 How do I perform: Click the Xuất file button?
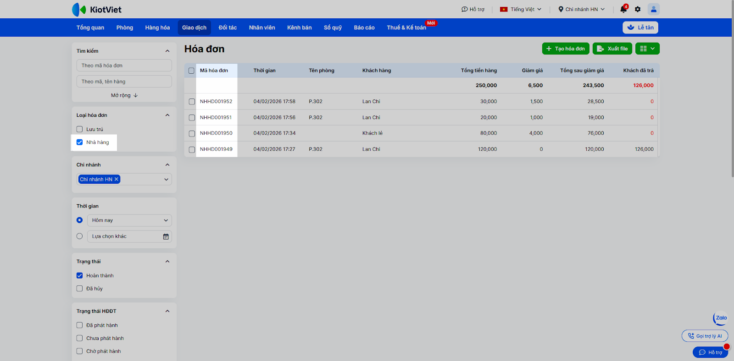[612, 49]
